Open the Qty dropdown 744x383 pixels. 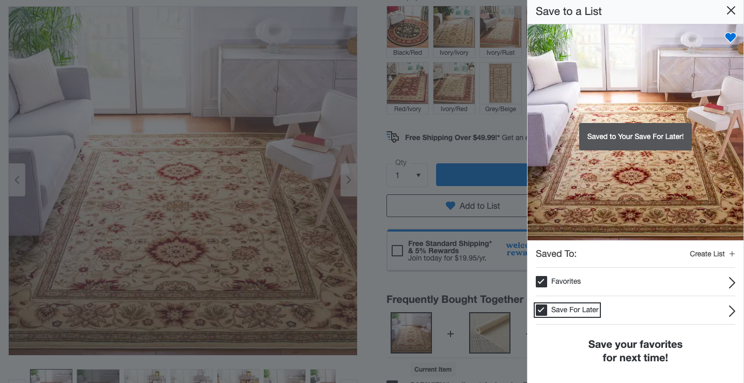[407, 175]
